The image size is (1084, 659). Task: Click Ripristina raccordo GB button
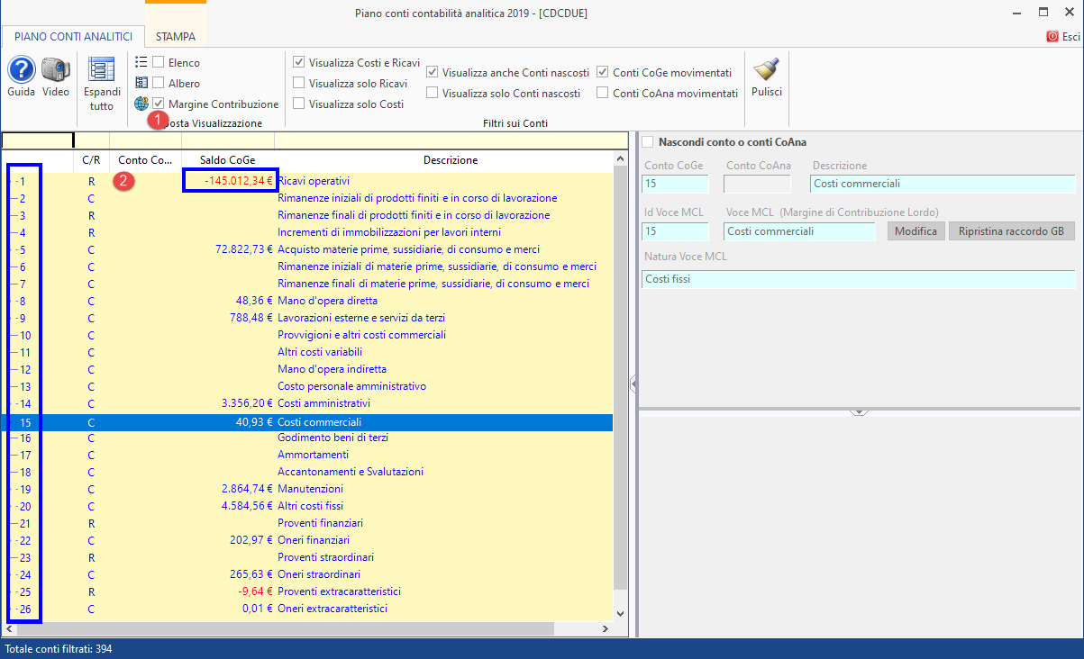pos(1011,231)
